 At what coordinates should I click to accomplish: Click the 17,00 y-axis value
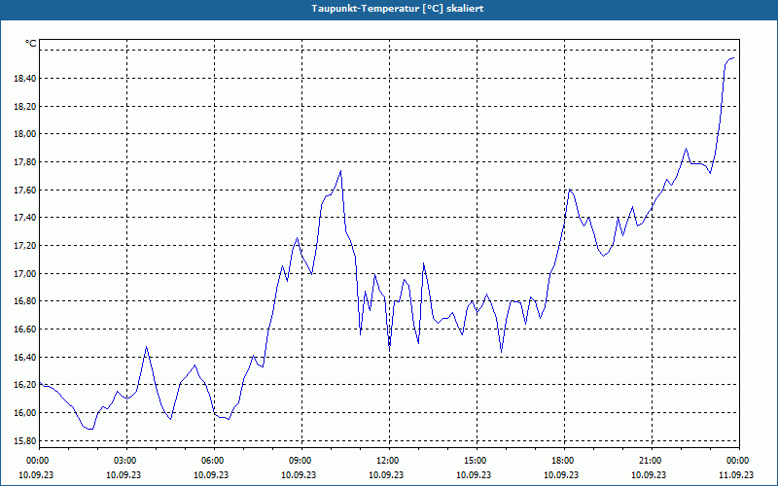(27, 274)
